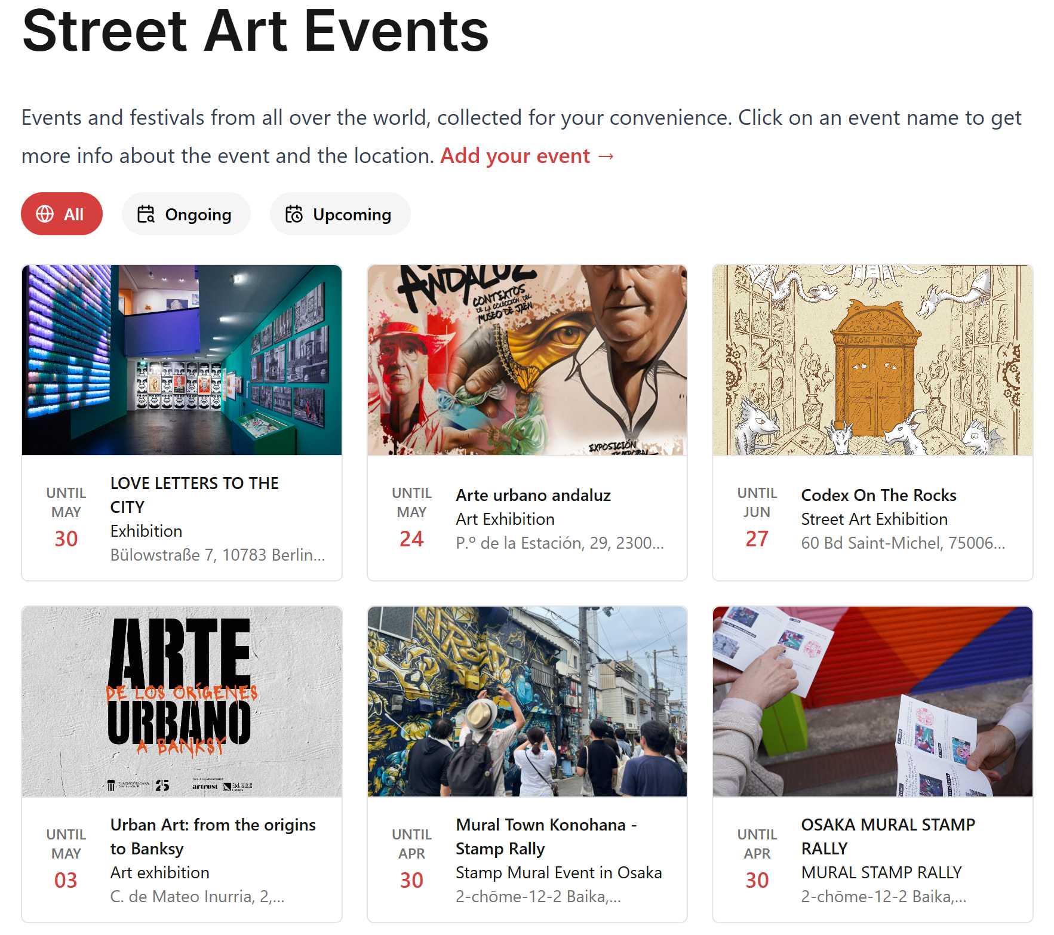
Task: Click the Arte Urbano Banksy poster
Action: [x=182, y=702]
